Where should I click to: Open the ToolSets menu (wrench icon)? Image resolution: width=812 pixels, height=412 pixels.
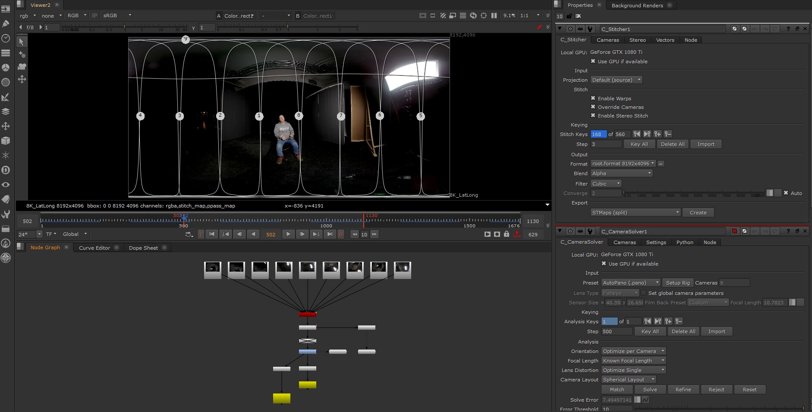pos(6,214)
